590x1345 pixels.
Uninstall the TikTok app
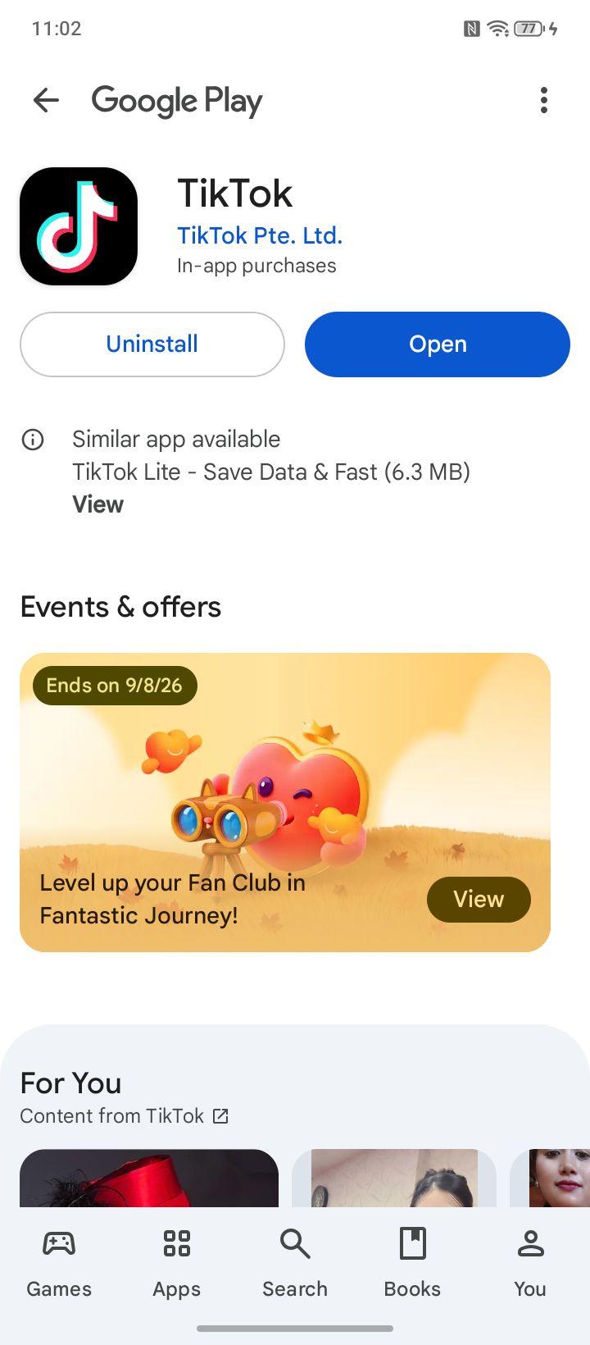tap(152, 344)
